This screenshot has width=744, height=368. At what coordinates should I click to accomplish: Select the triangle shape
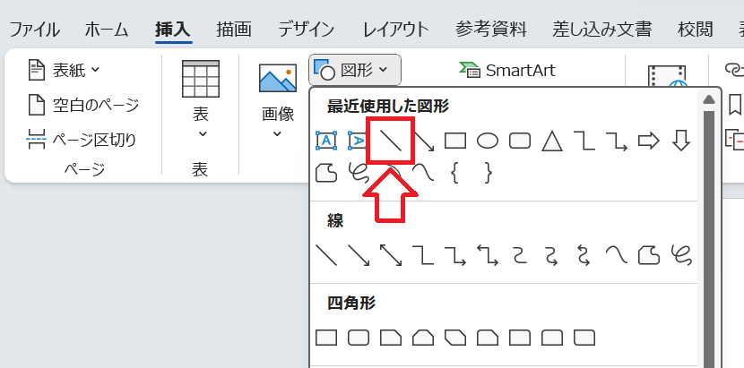click(552, 141)
